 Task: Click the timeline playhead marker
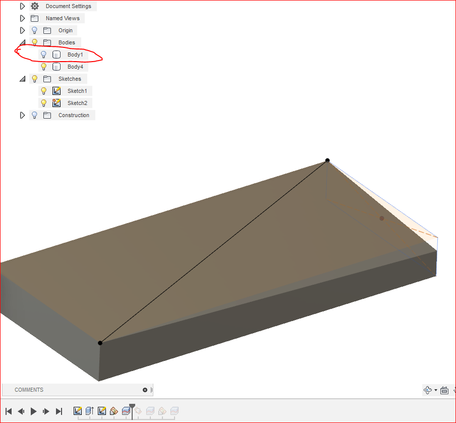click(132, 405)
